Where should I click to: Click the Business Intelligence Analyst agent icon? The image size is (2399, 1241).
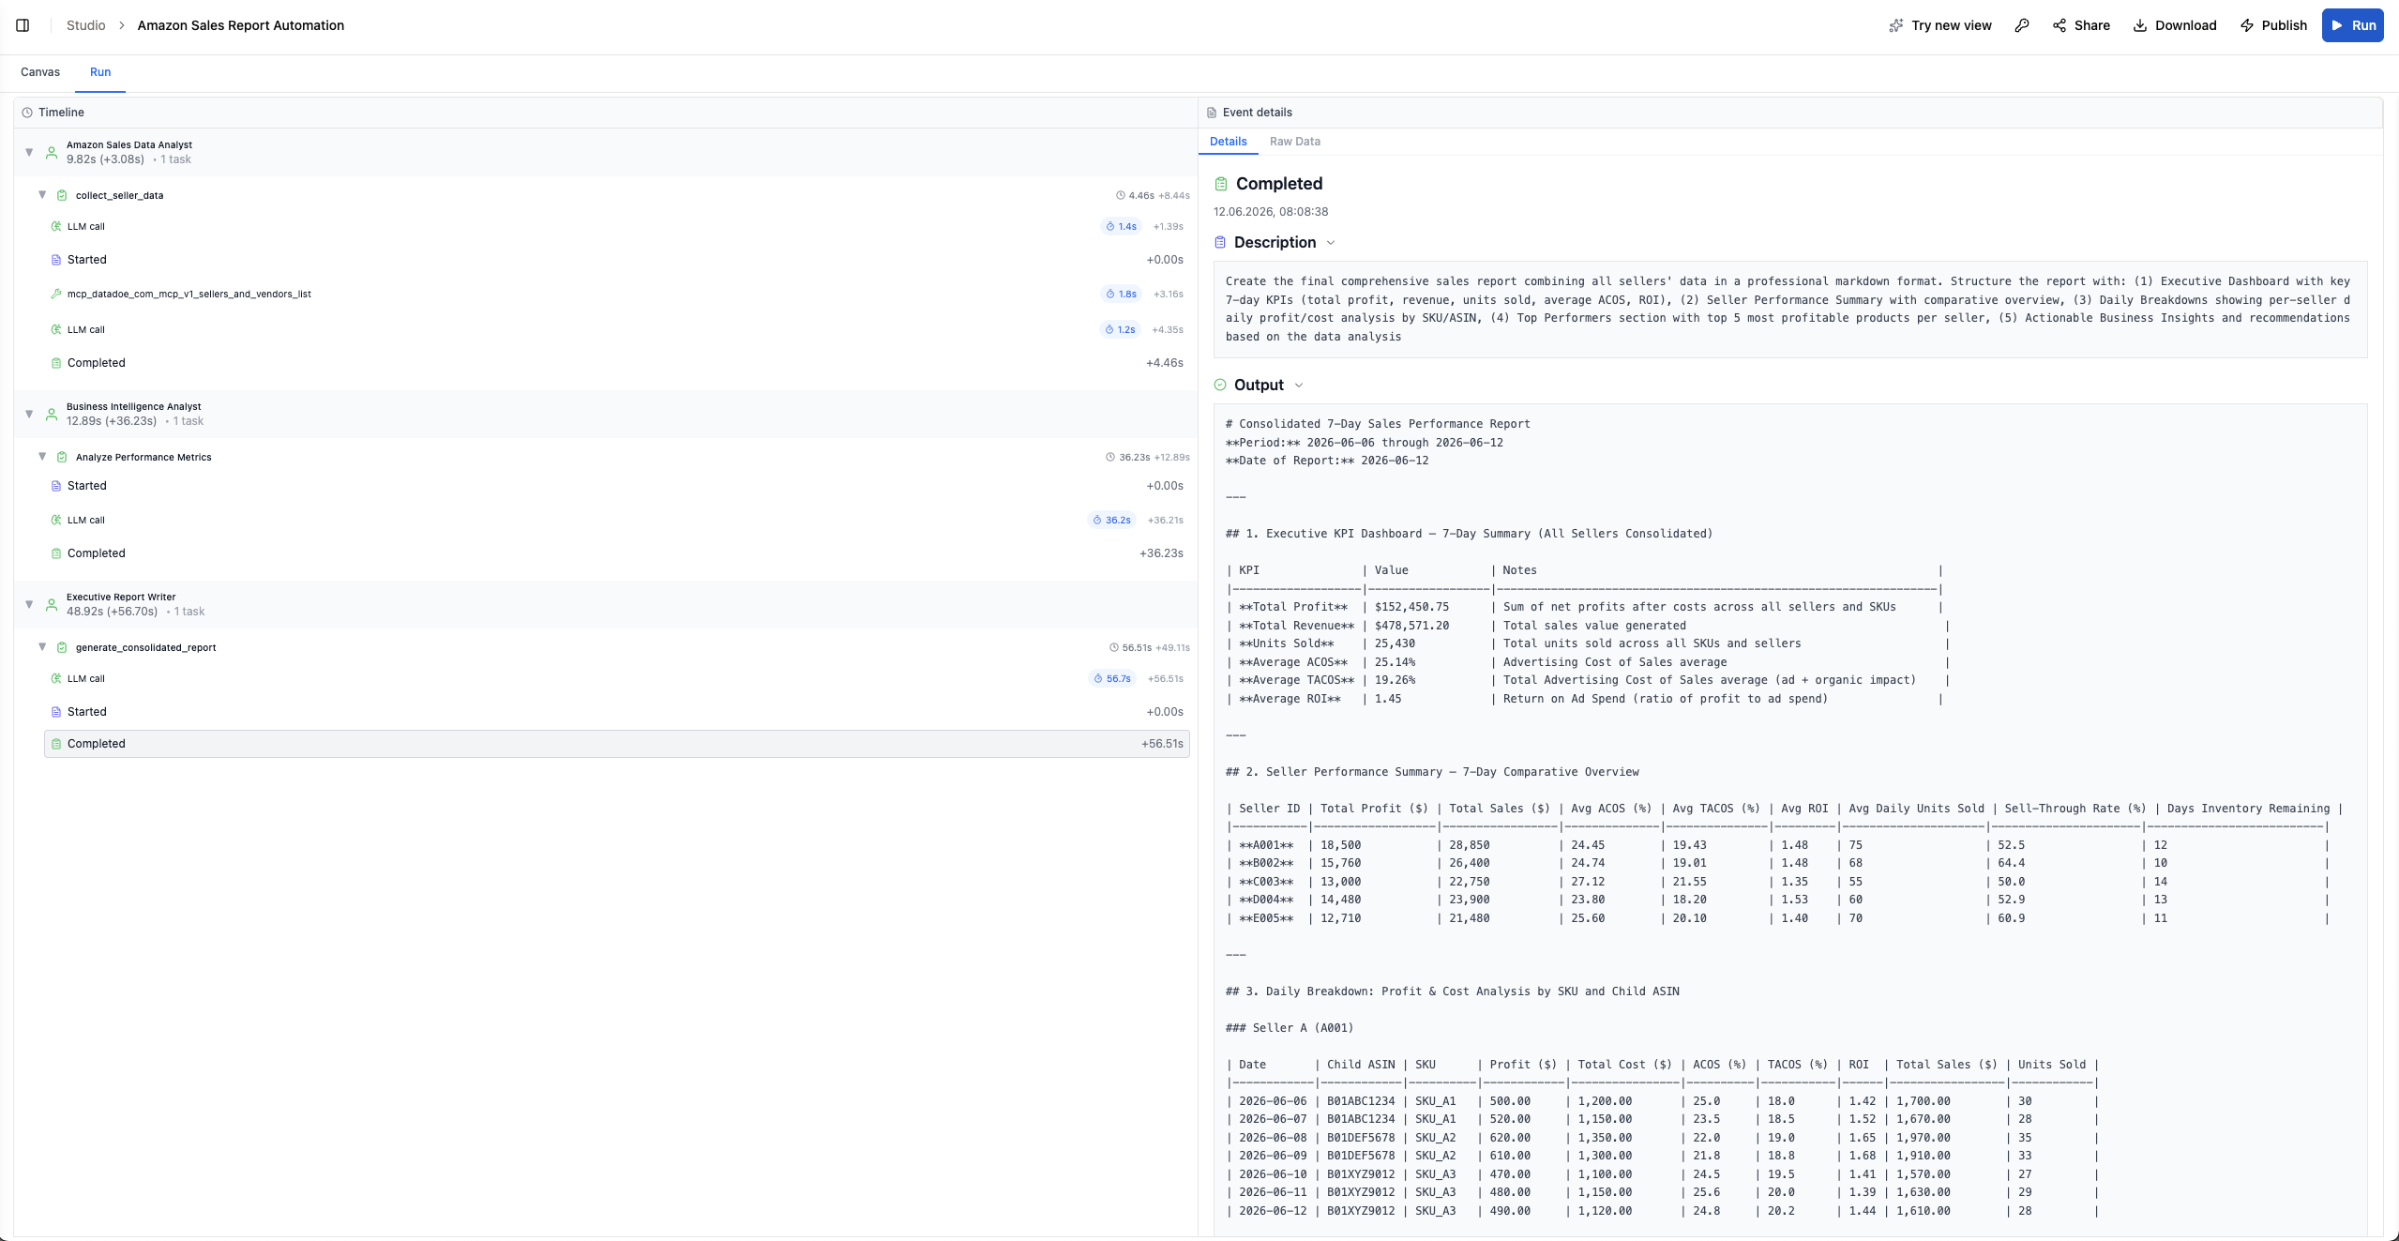tap(52, 414)
